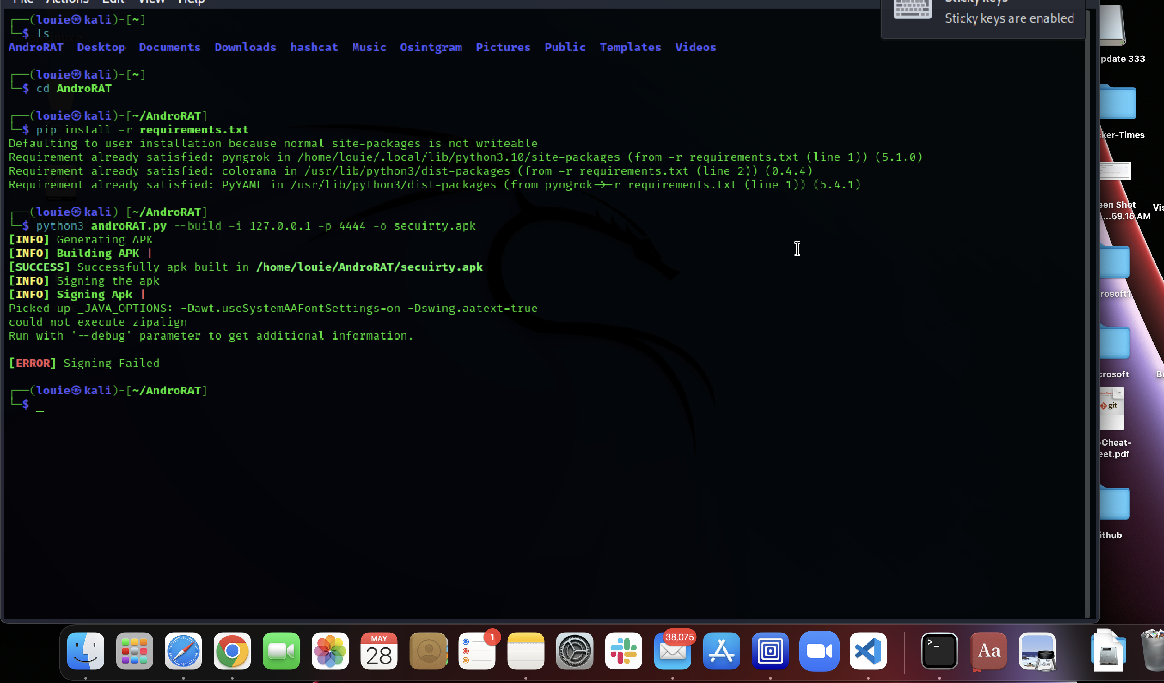Open Google Chrome from the Dock
The image size is (1164, 683).
tap(232, 651)
